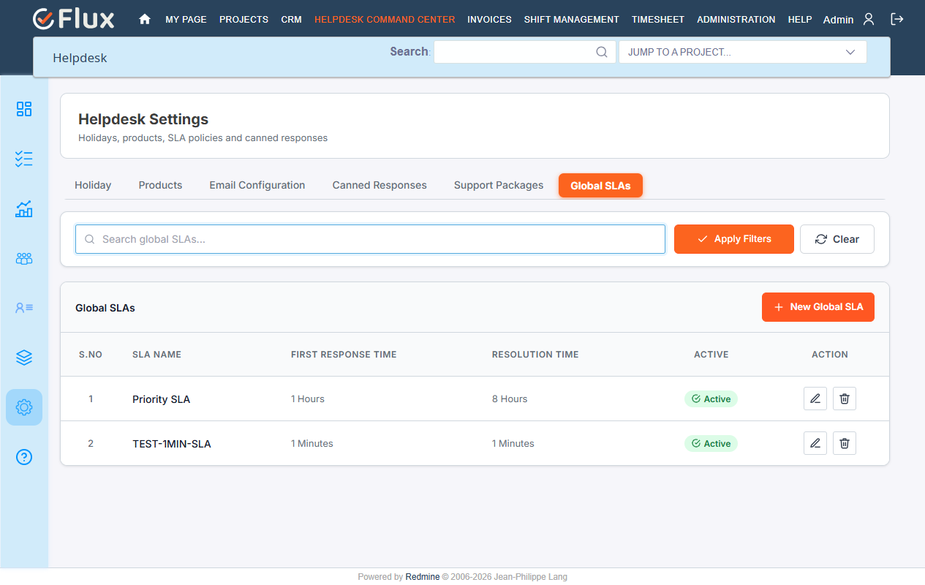This screenshot has height=585, width=925.
Task: Click the Priority SLA name
Action: pyautogui.click(x=161, y=399)
